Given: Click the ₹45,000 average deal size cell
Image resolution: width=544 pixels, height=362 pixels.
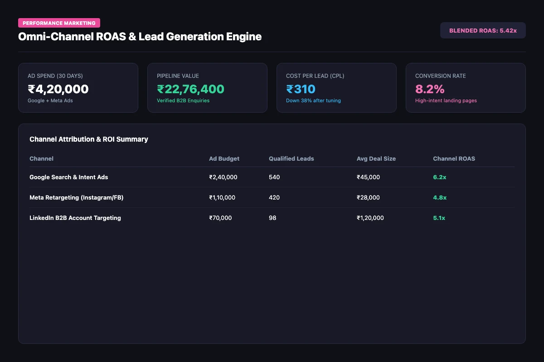Looking at the screenshot, I should 368,177.
